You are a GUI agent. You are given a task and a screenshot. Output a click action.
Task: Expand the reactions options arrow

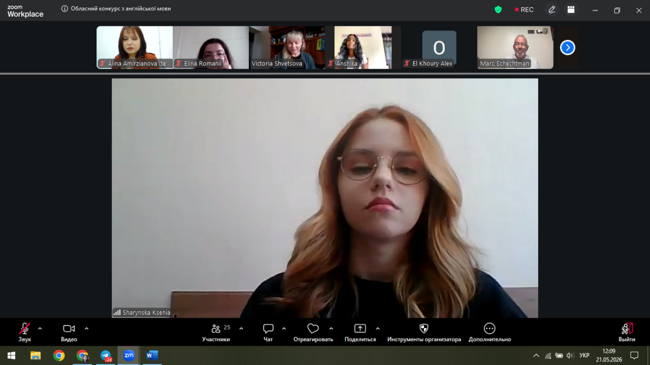tap(331, 328)
